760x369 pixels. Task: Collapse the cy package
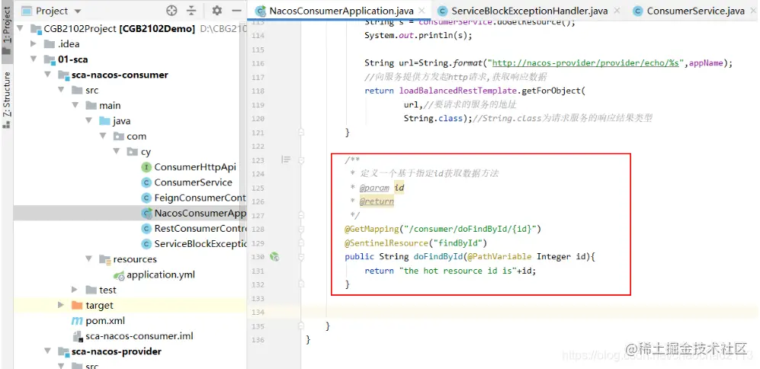[117, 152]
